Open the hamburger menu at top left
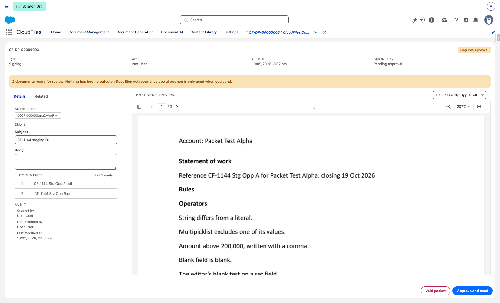 coord(7,6)
